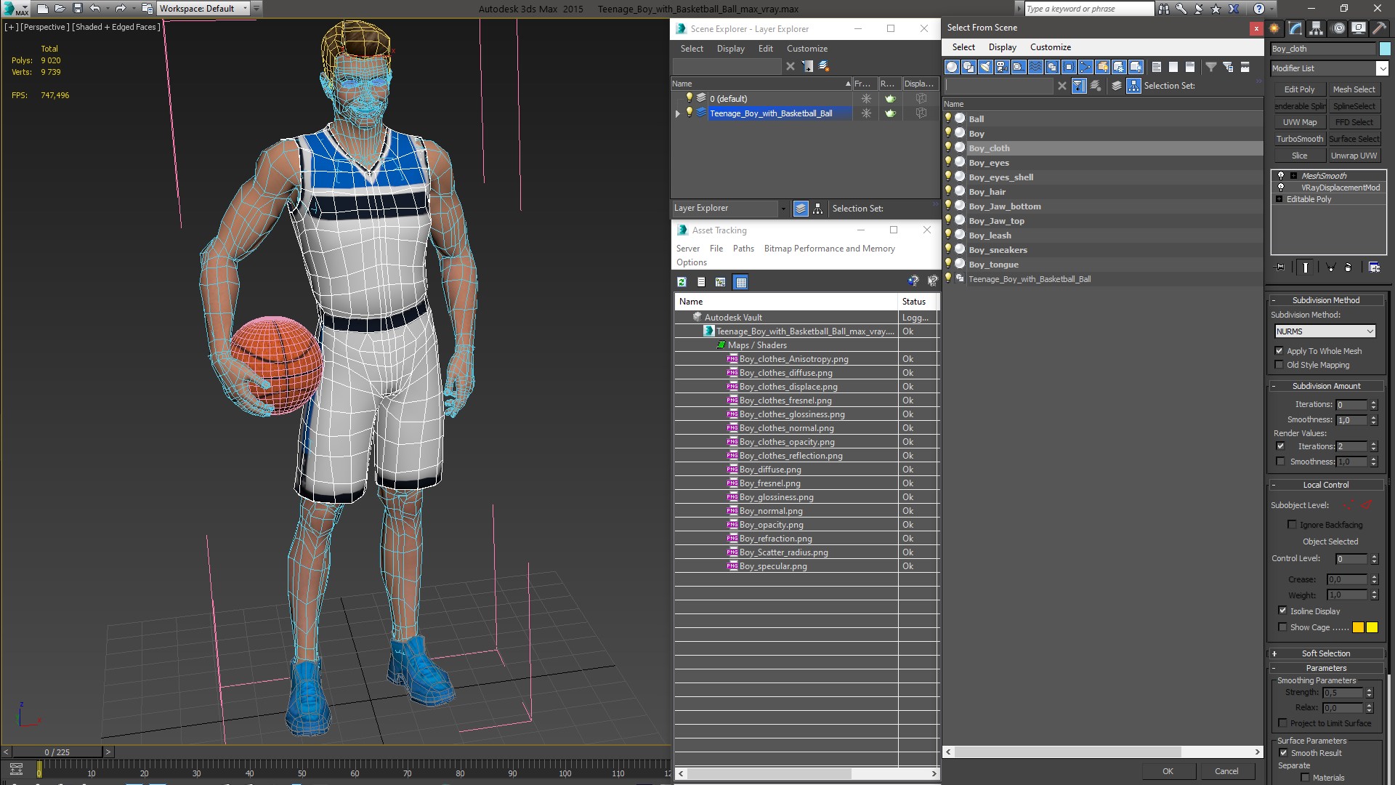
Task: Open the Create command panel tab
Action: (x=1274, y=28)
